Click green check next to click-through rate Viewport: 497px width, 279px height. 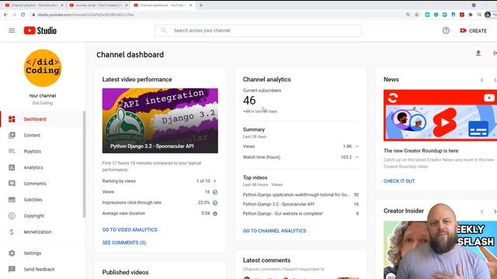[215, 203]
